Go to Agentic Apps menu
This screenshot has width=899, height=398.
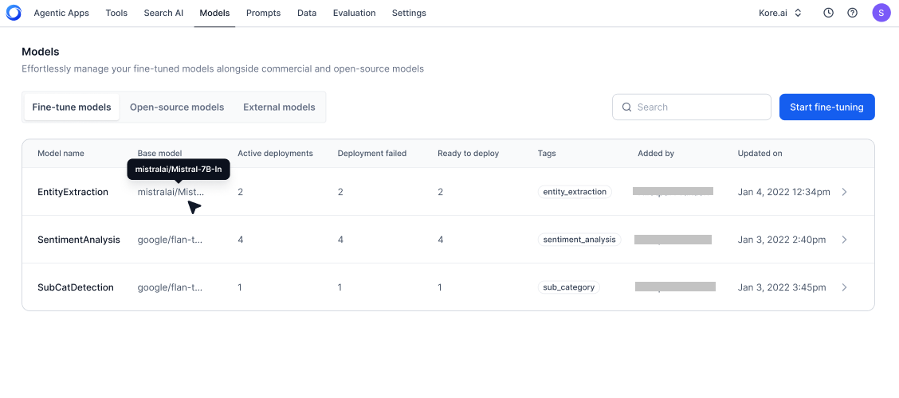(x=61, y=13)
